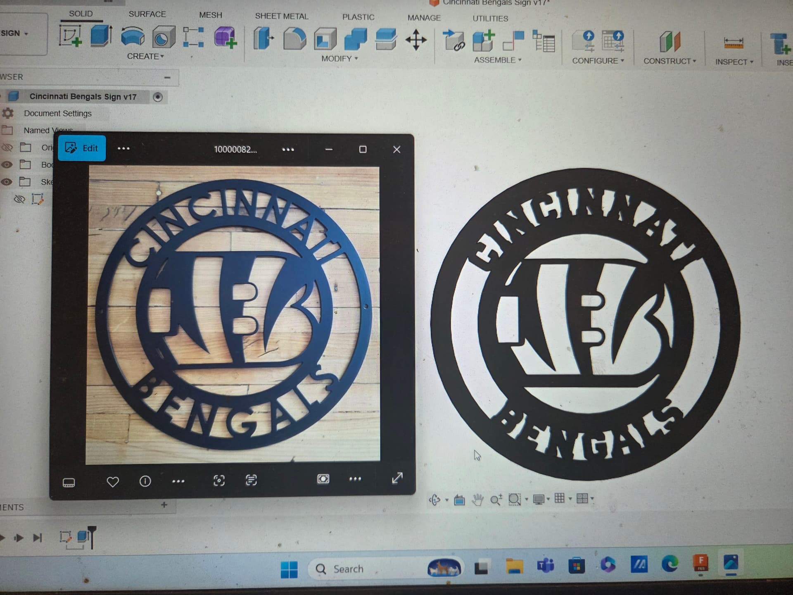Select the Revolve tool icon

(x=133, y=37)
